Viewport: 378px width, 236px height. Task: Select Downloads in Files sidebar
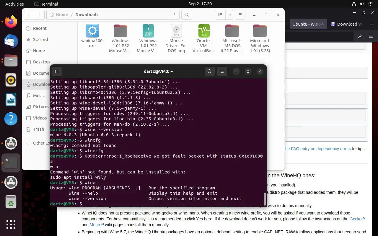(x=36, y=84)
